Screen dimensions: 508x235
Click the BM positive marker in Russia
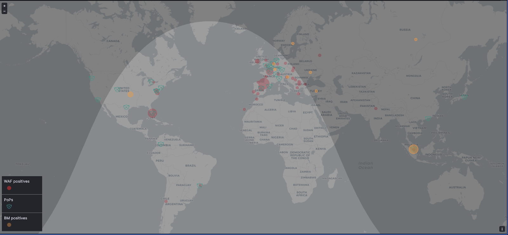point(416,40)
